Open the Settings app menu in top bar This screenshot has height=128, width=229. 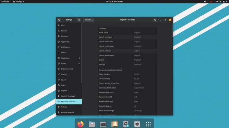click(x=18, y=1)
